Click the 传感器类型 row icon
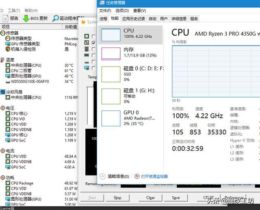Viewport: 260px width, 210px height. [8, 39]
